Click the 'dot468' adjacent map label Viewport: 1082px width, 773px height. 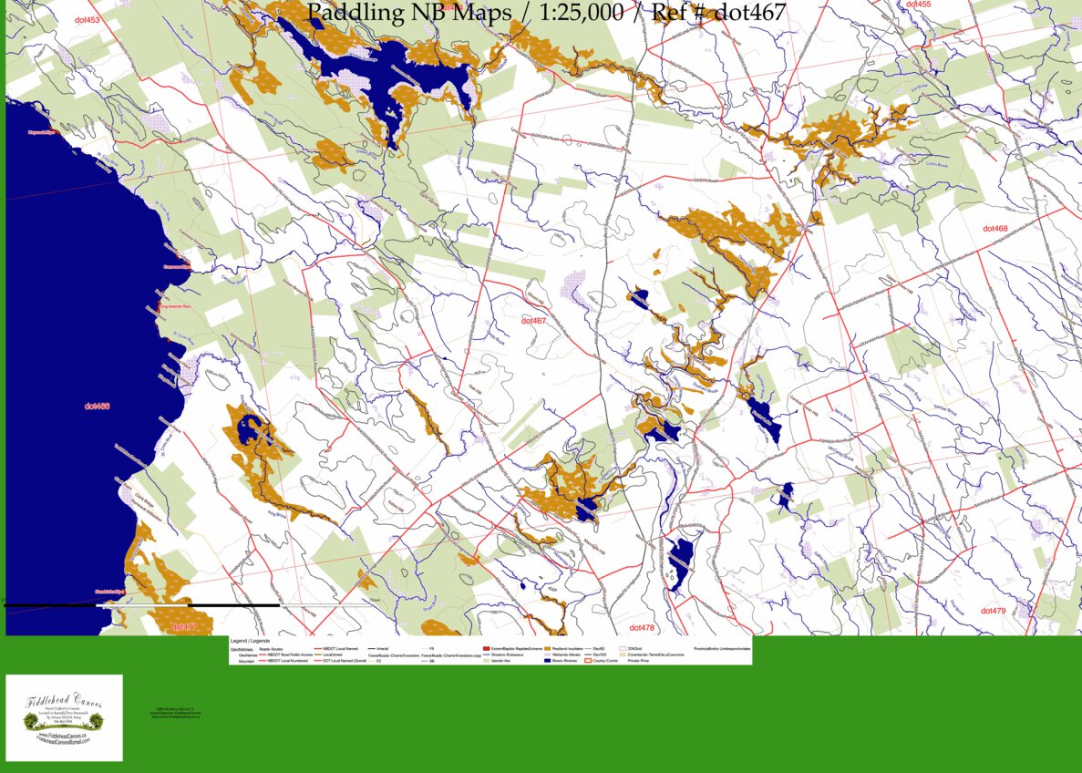pos(995,229)
